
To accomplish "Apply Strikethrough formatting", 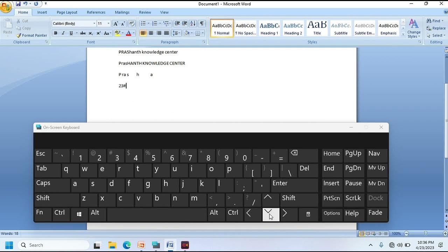I will (x=83, y=33).
